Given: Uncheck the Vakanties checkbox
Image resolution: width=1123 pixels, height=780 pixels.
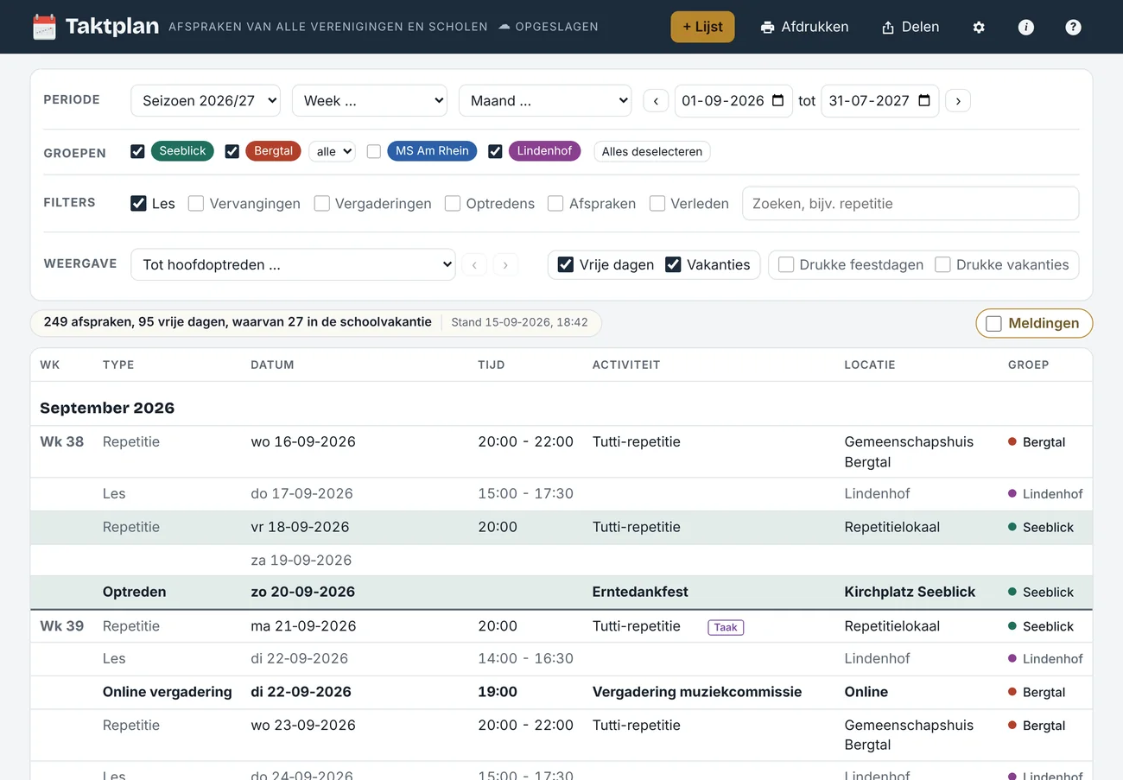Looking at the screenshot, I should pyautogui.click(x=673, y=265).
